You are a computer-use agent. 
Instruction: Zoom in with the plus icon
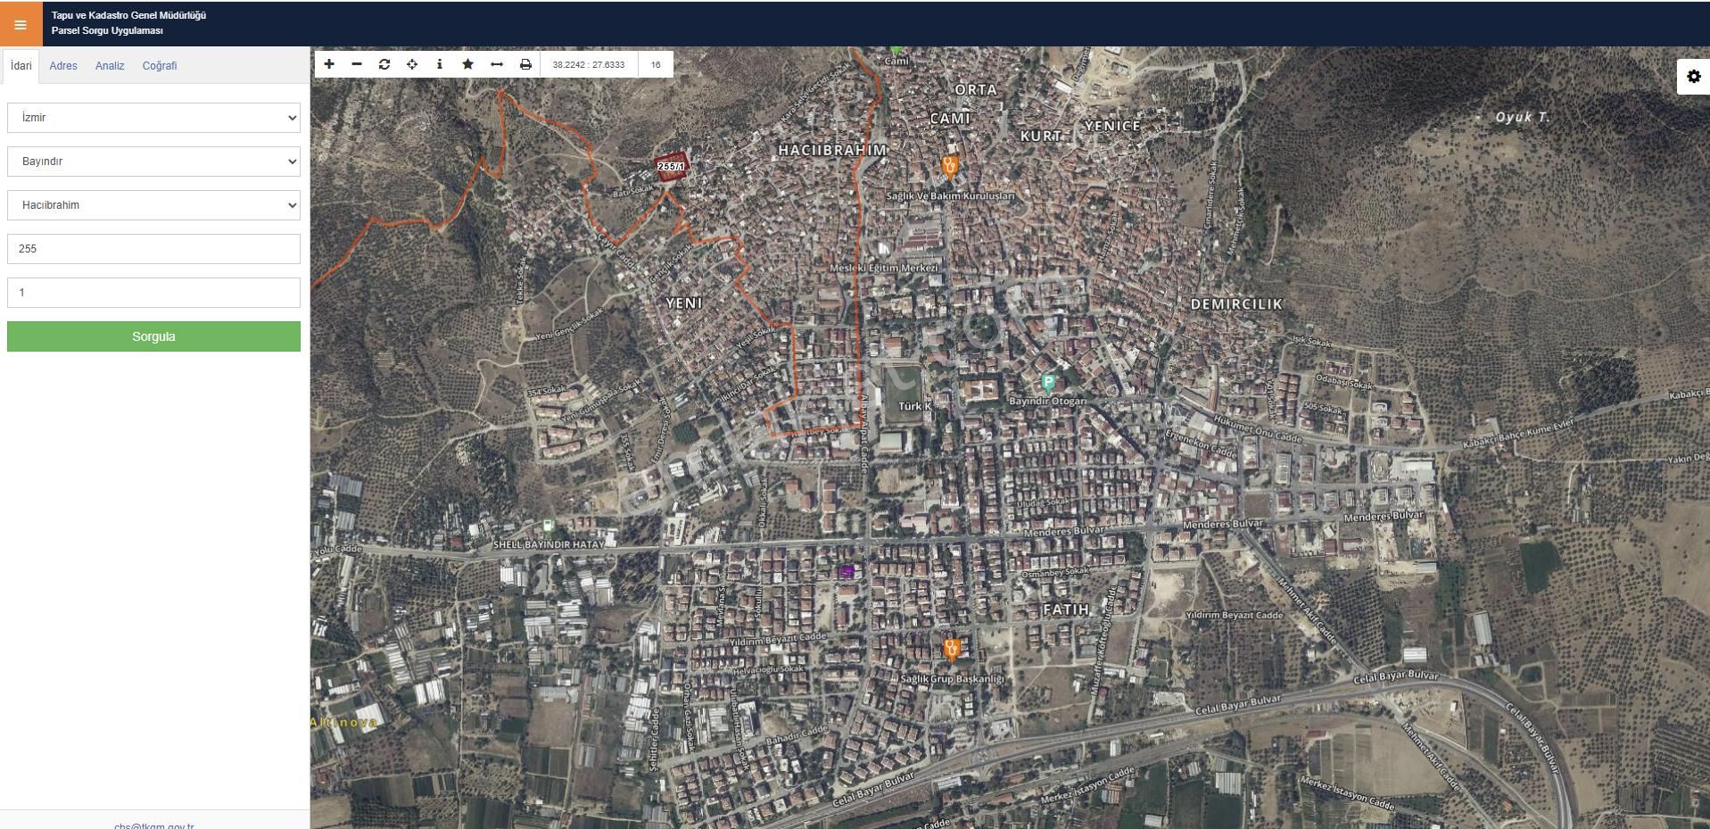pos(329,64)
